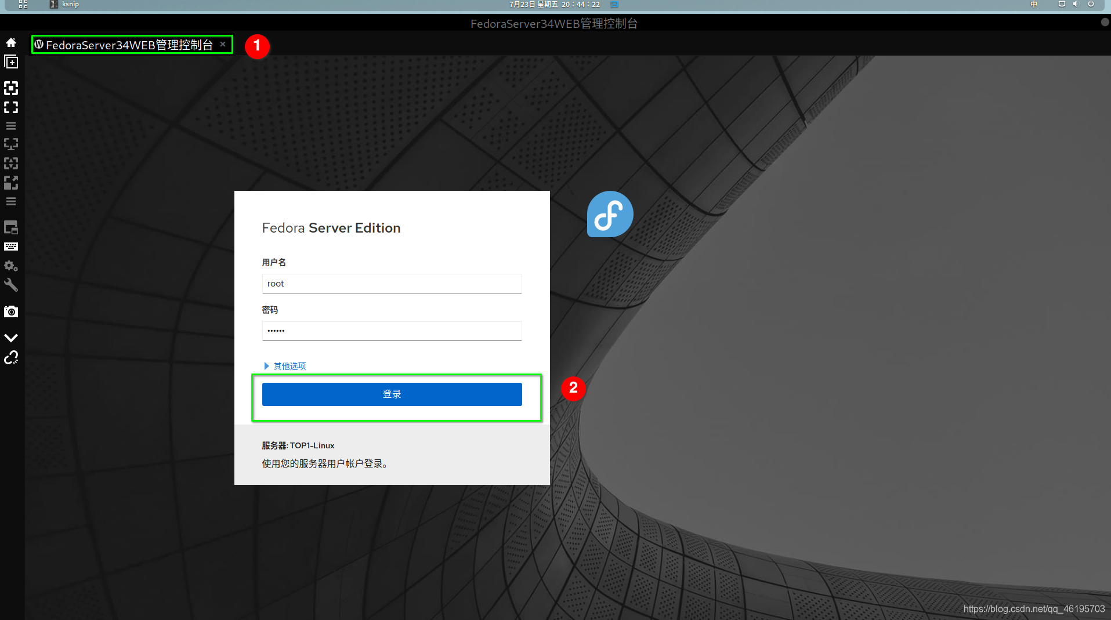The image size is (1111, 620).
Task: Open the applications grid in top panel
Action: pos(23,4)
